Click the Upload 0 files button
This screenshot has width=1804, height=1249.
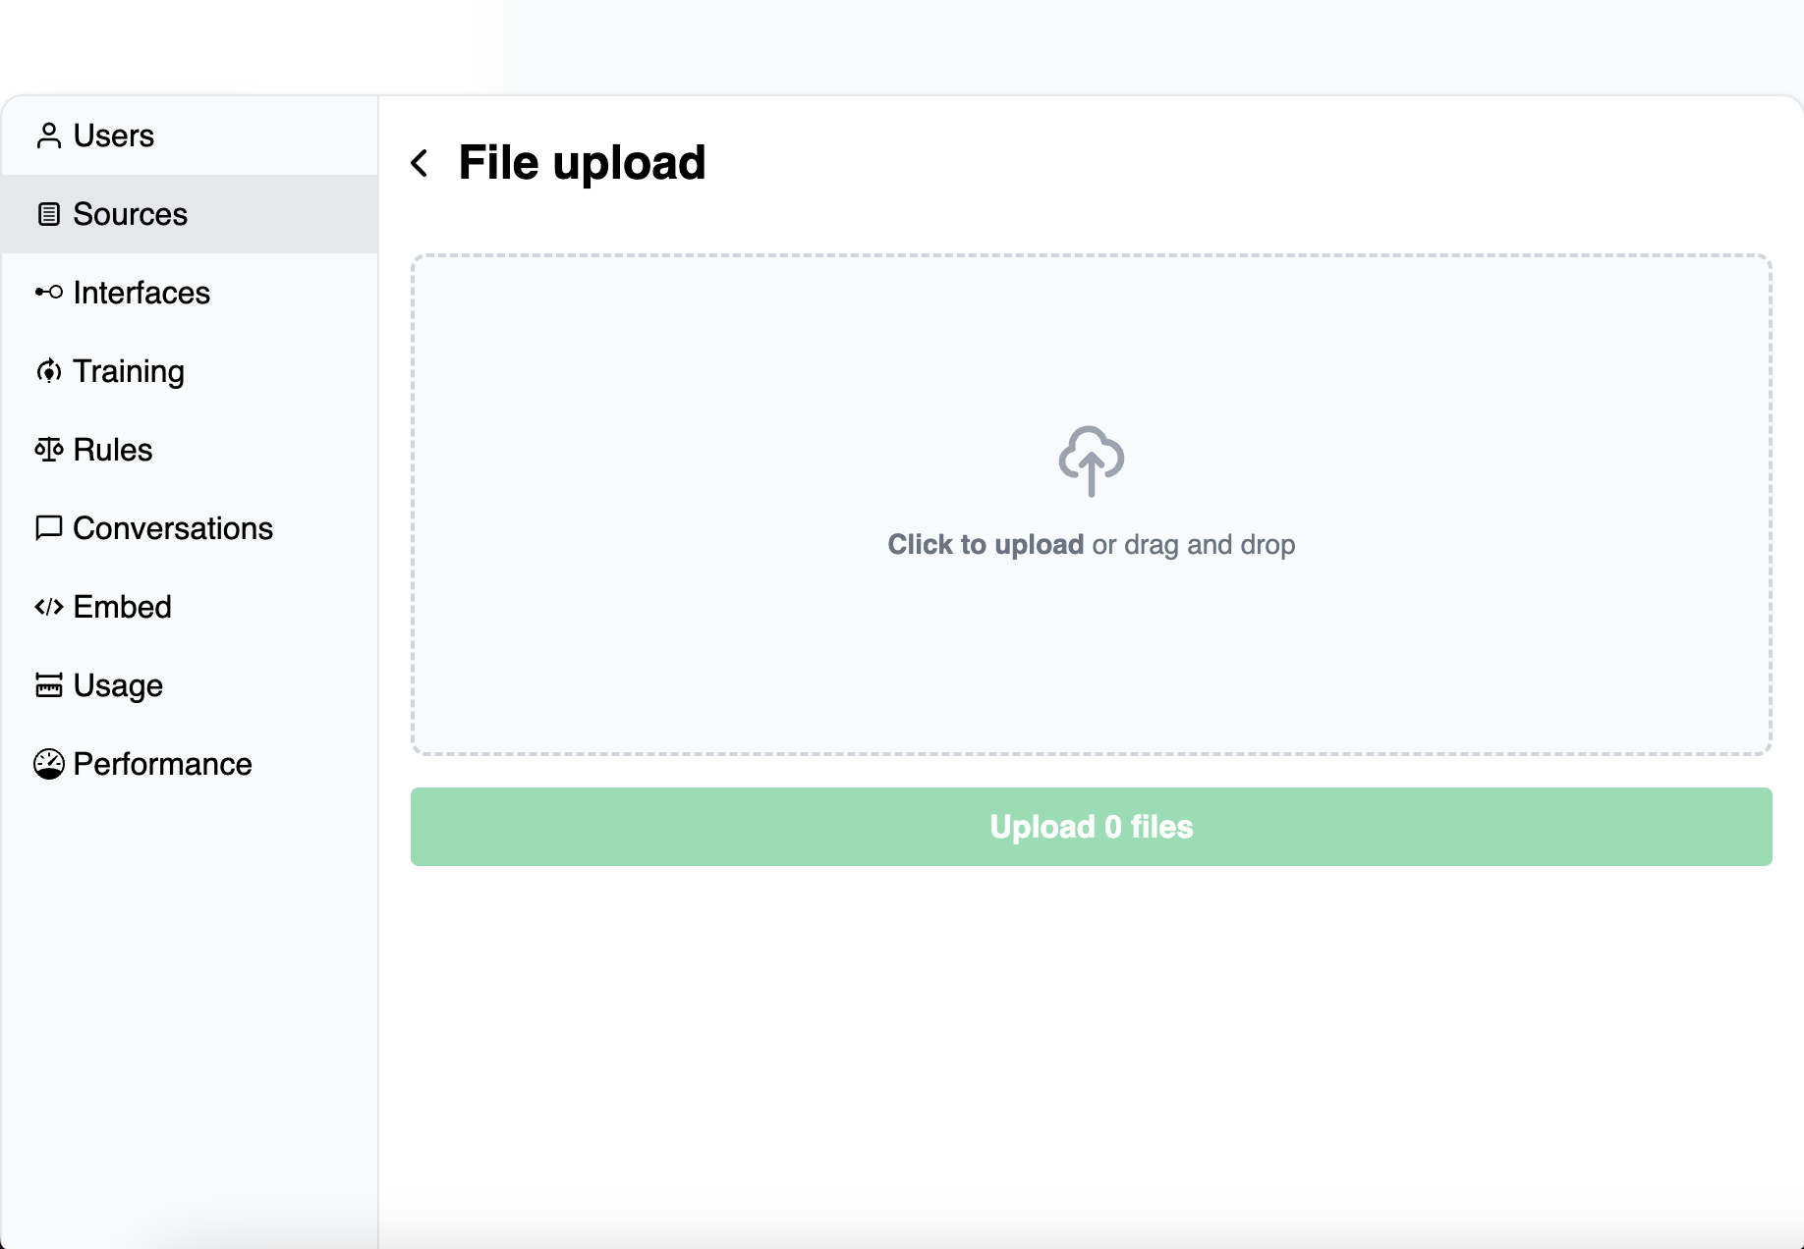pos(1091,827)
